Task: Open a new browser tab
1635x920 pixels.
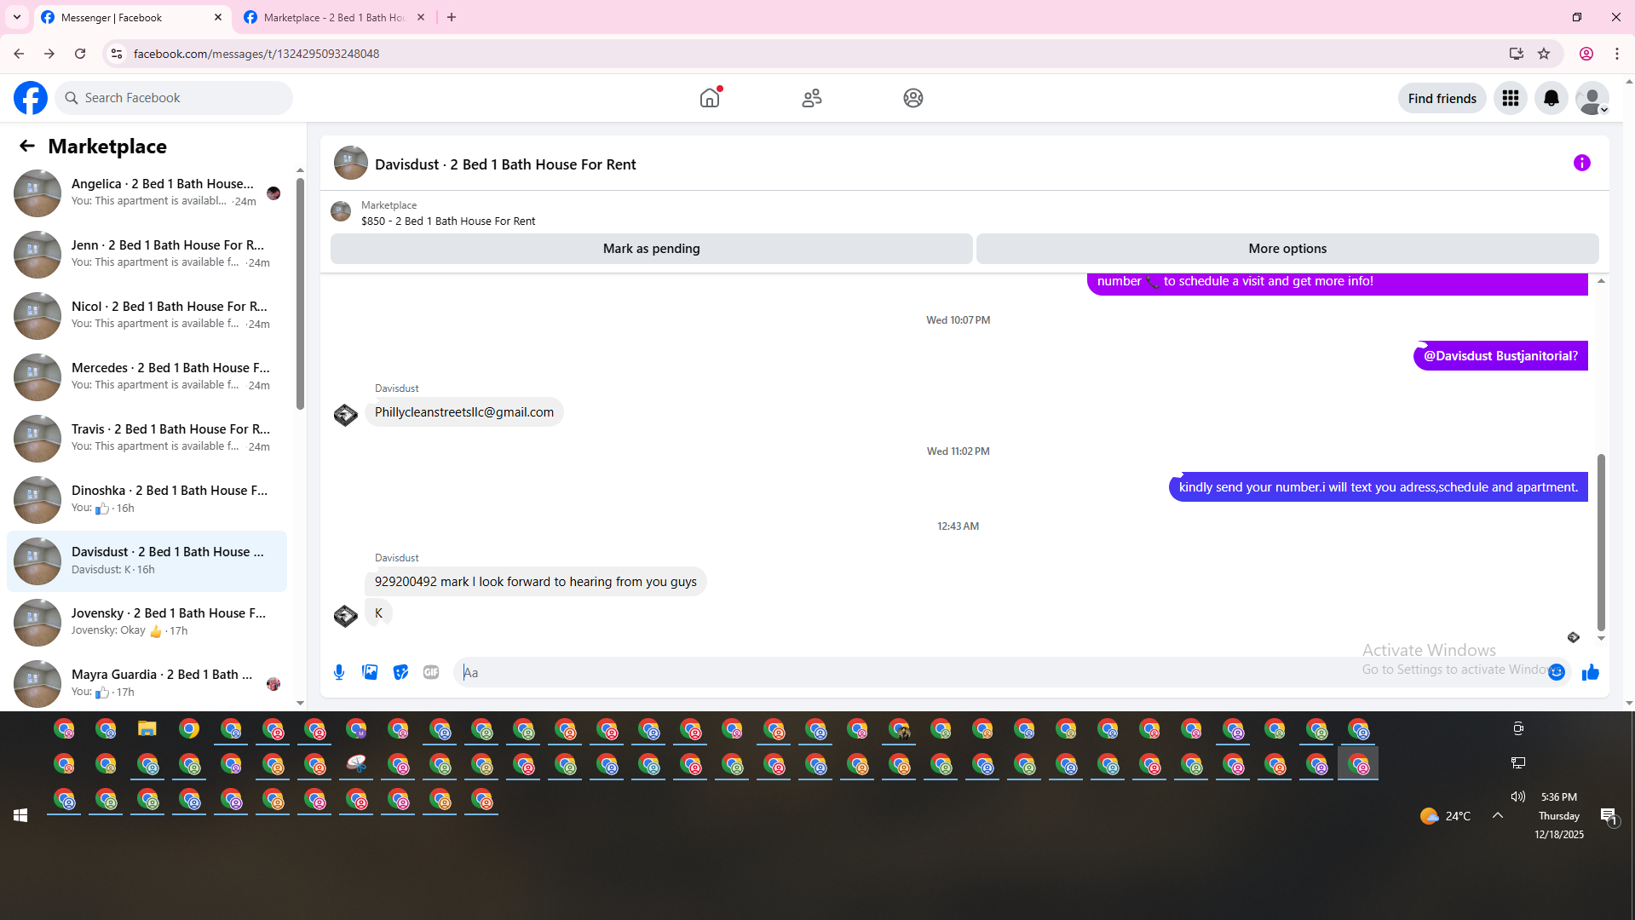Action: pyautogui.click(x=452, y=17)
